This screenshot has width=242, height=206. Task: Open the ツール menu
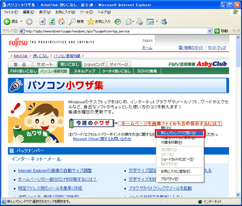[86, 12]
